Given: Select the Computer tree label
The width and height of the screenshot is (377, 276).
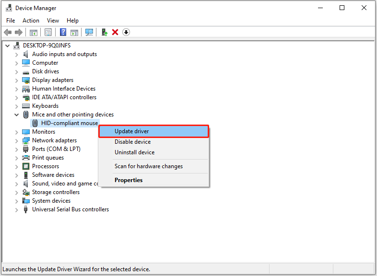Looking at the screenshot, I should [x=45, y=63].
